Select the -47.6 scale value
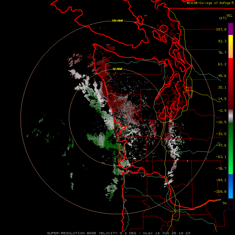The height and width of the screenshot is (235, 235). 221,145
